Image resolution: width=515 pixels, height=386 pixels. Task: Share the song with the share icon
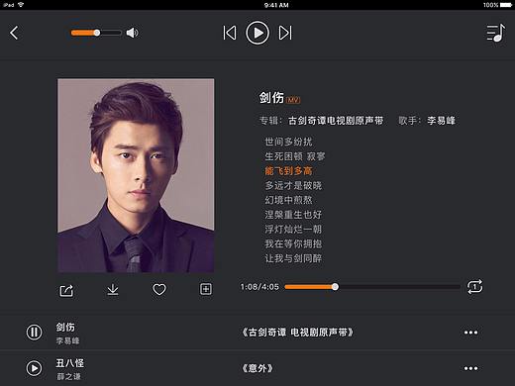pyautogui.click(x=66, y=290)
